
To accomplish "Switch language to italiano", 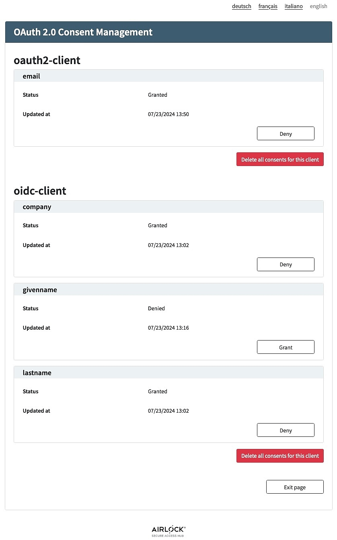I will [x=294, y=6].
